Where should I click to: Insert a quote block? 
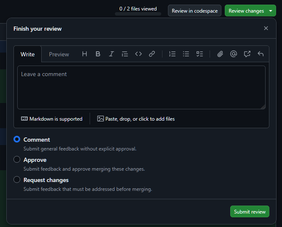point(125,54)
